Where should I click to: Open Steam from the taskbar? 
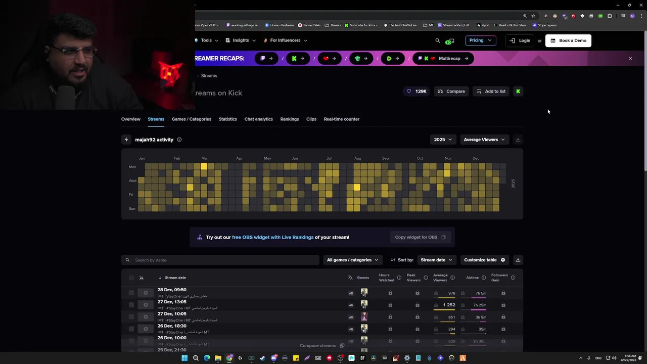(262, 358)
